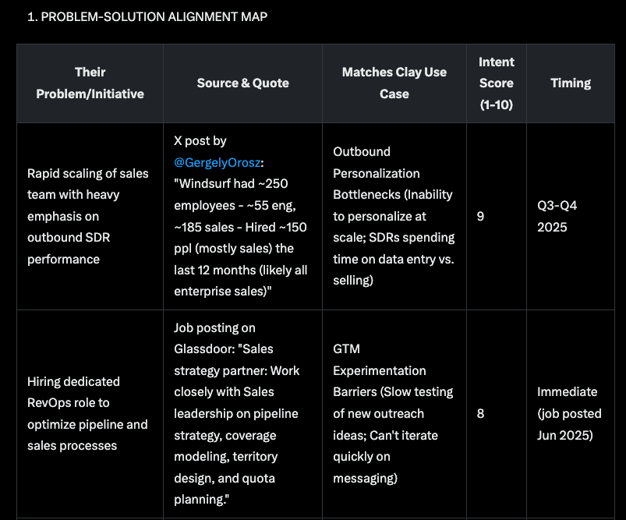The height and width of the screenshot is (520, 626).
Task: Click the intent score value 9
Action: 480,216
